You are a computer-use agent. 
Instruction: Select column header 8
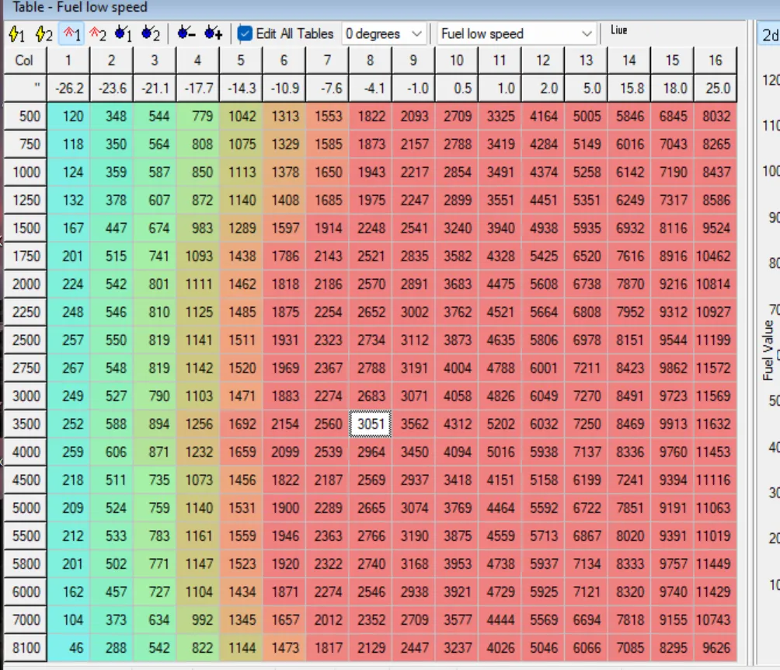coord(371,60)
